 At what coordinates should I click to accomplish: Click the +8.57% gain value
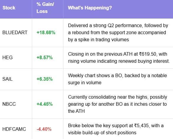click(45, 57)
